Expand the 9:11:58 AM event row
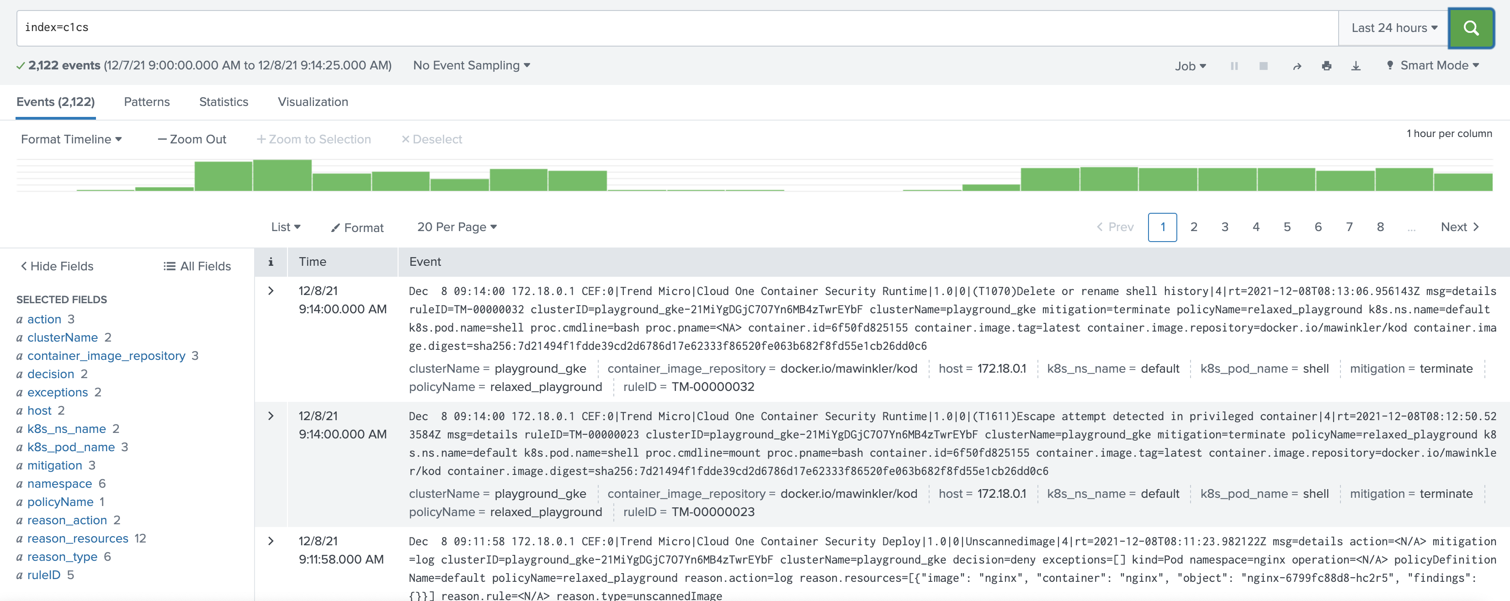Viewport: 1510px width, 601px height. [271, 541]
